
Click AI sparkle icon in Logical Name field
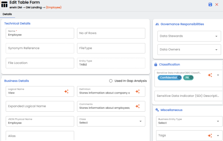point(67,91)
